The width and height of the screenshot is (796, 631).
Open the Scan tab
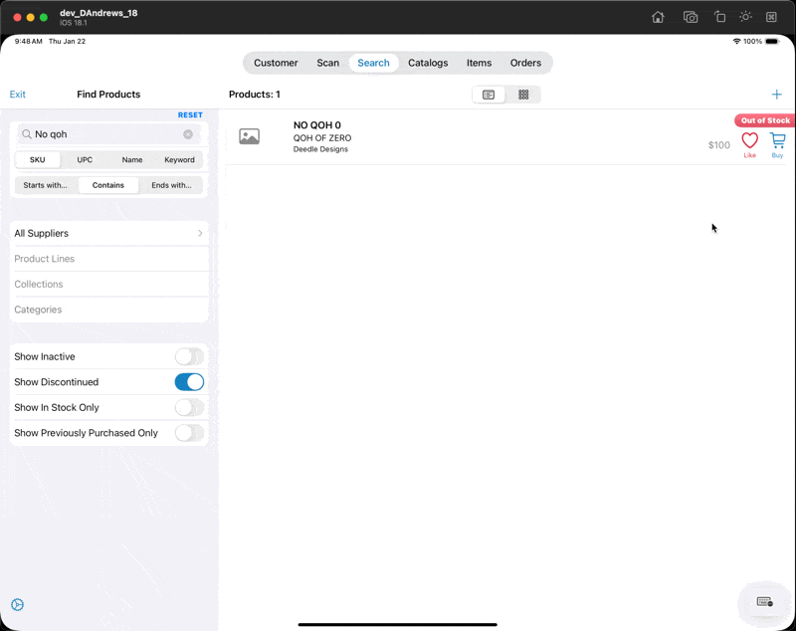tap(328, 63)
